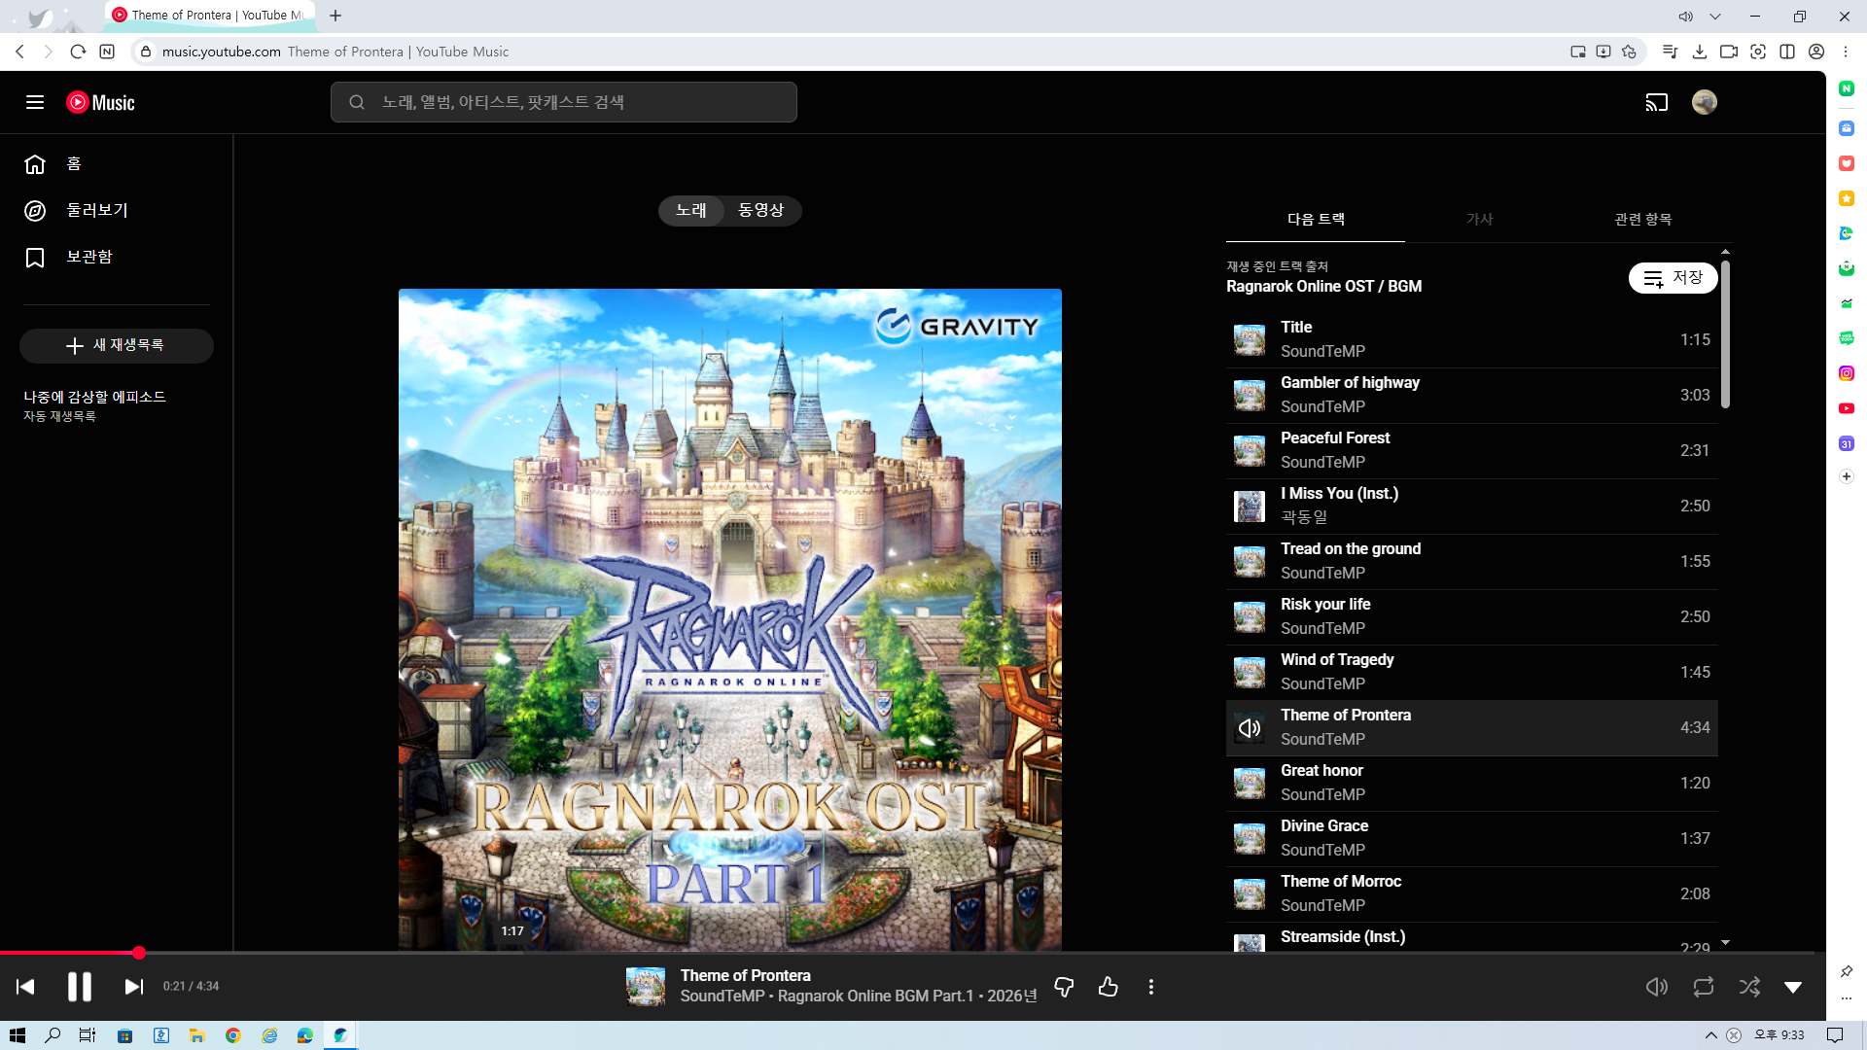Dislike the current song with thumbs down
The image size is (1867, 1050).
1064,987
